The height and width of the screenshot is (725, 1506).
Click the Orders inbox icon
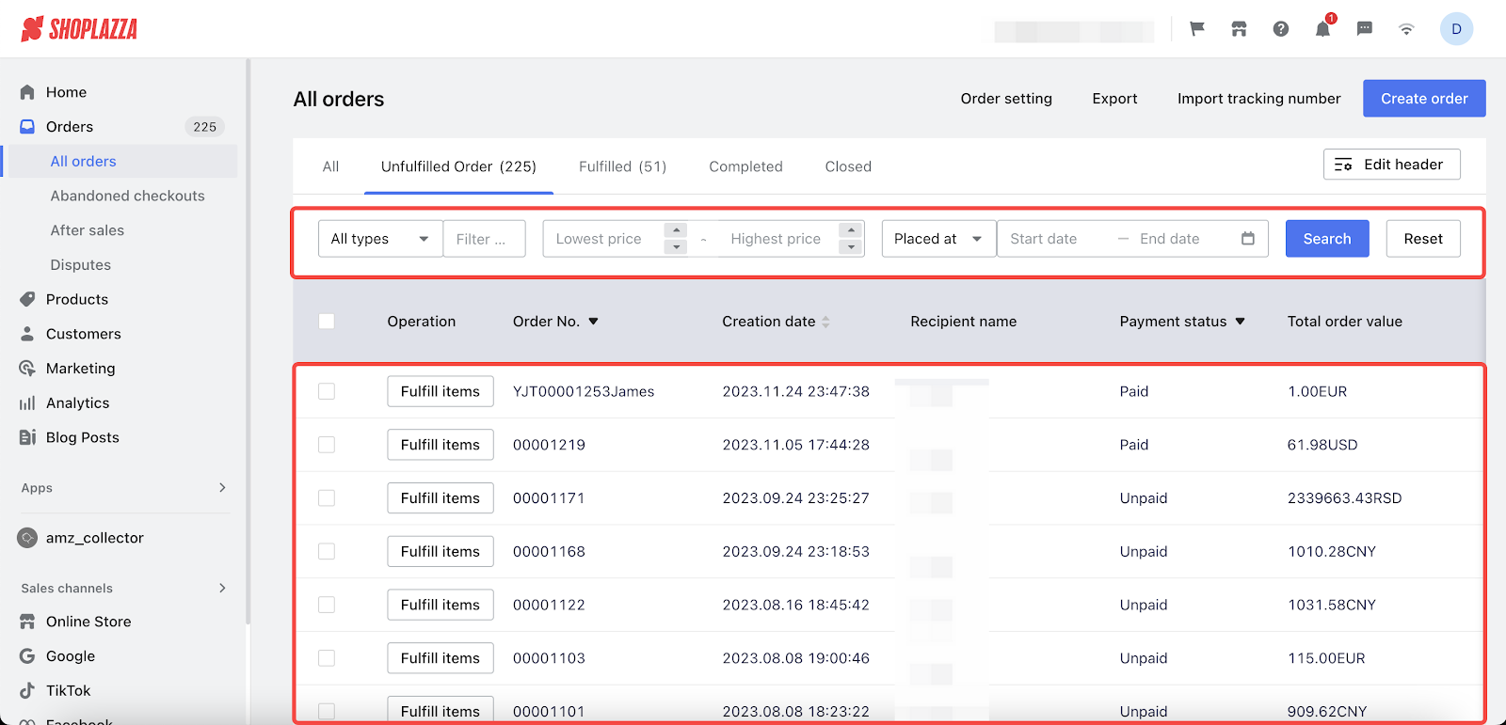[27, 127]
